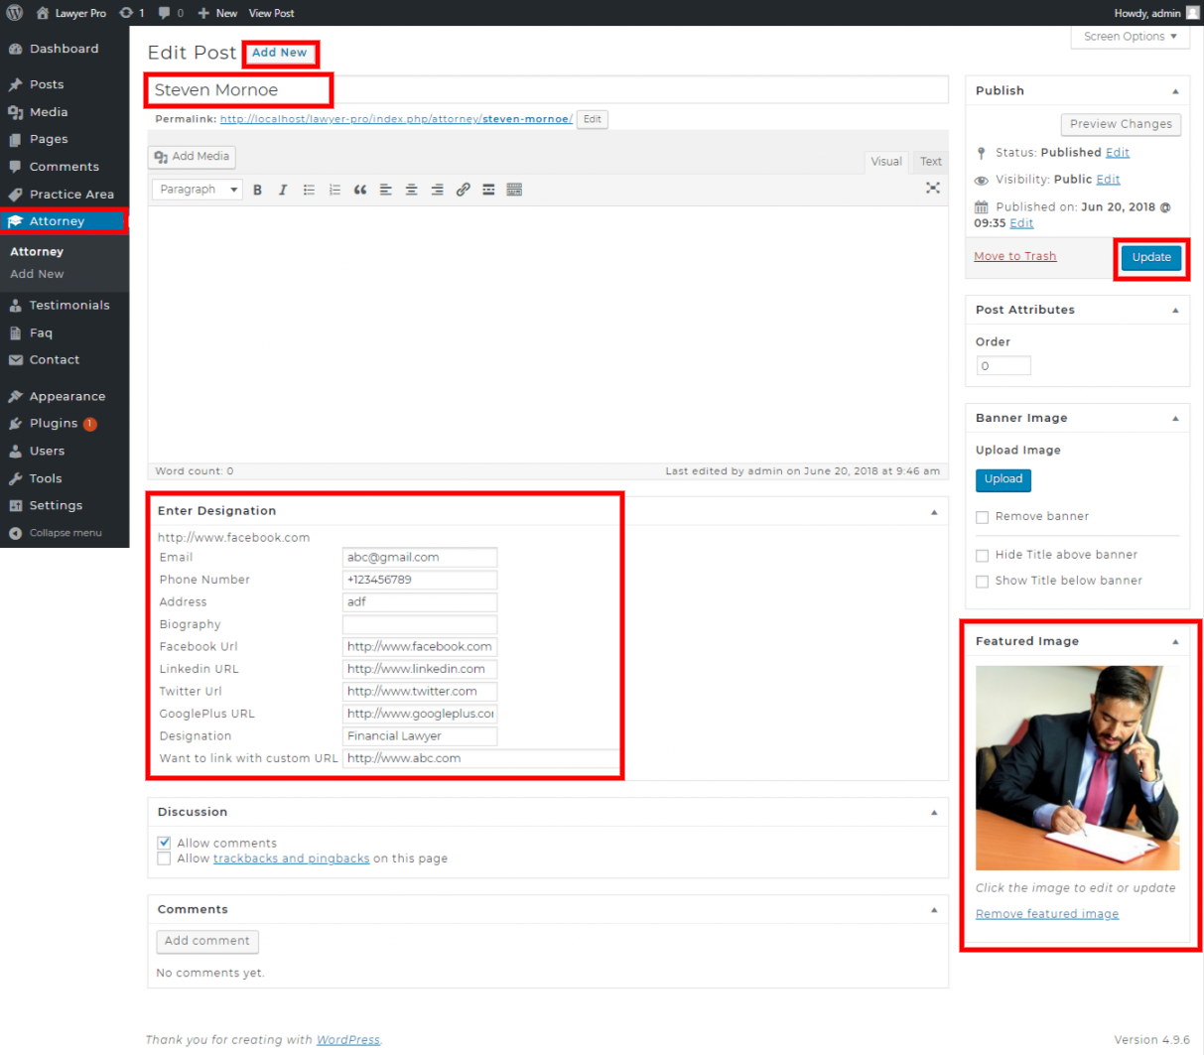Uncheck the Allow comments checkbox

pos(164,843)
